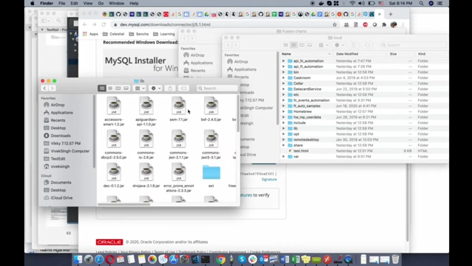472x266 pixels.
Task: Expand lib folder in local window
Action: click(x=283, y=128)
